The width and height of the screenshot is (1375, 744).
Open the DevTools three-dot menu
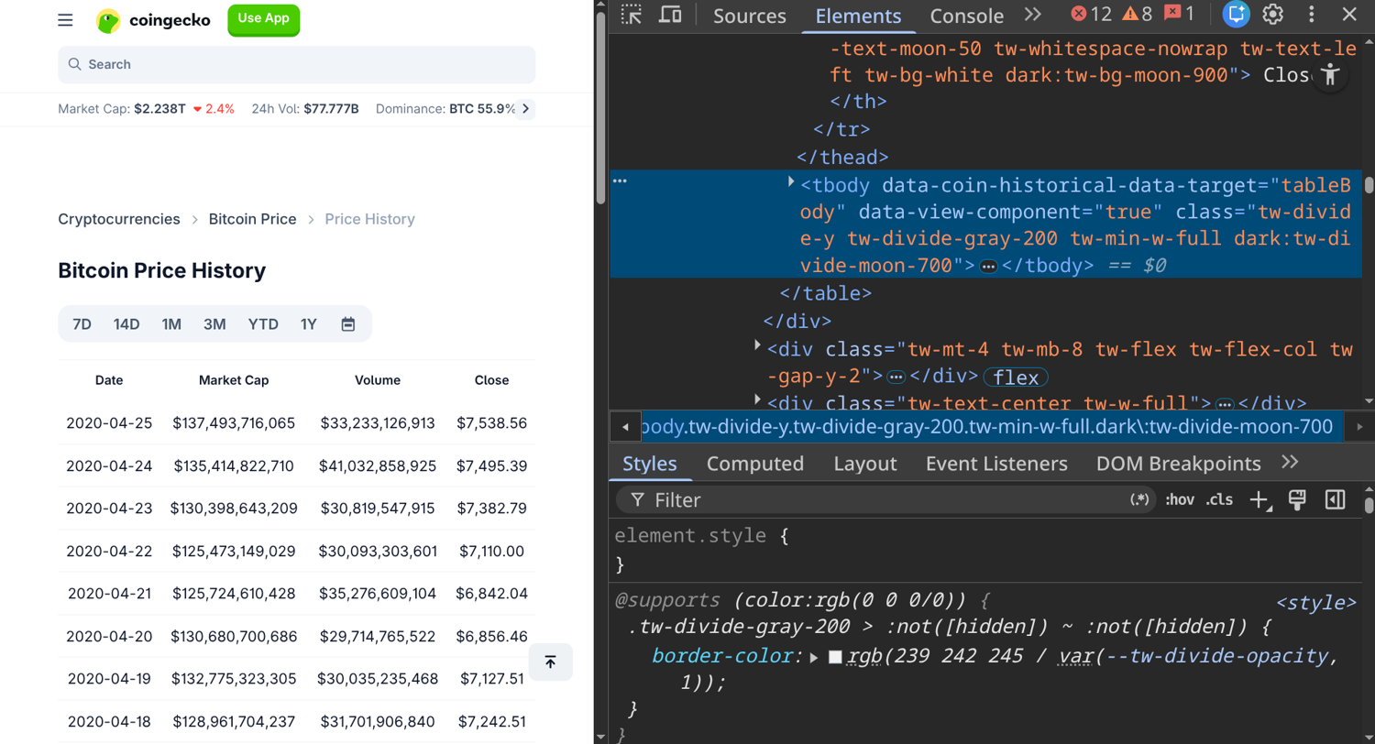point(1311,15)
